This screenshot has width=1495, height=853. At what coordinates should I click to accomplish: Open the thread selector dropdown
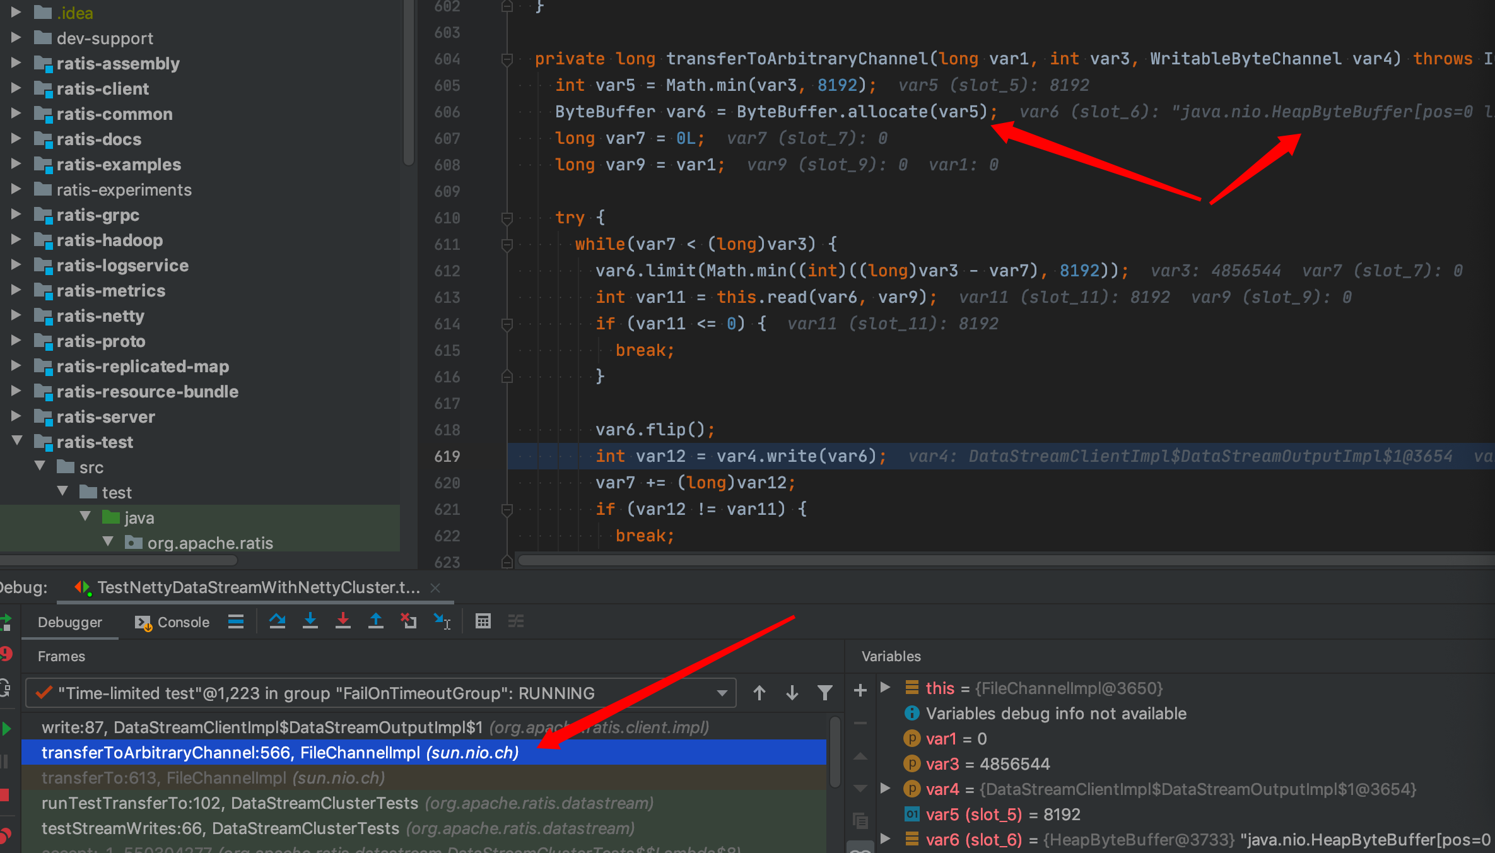point(722,693)
